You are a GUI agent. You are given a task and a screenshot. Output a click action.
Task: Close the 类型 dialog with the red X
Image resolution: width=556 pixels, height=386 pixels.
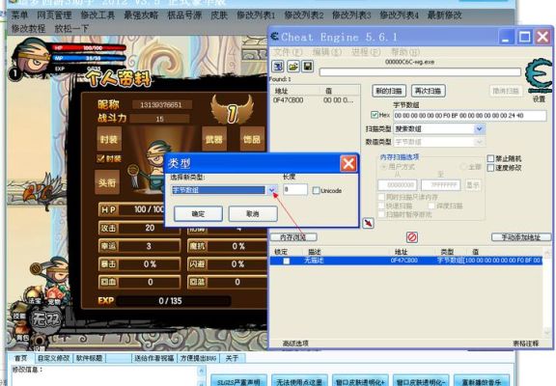pos(348,163)
